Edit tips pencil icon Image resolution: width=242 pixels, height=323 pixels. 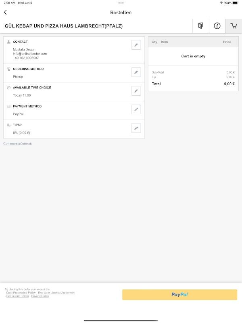coord(136,128)
